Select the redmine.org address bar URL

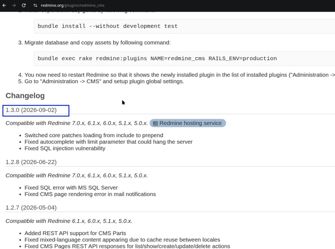coord(72,5)
